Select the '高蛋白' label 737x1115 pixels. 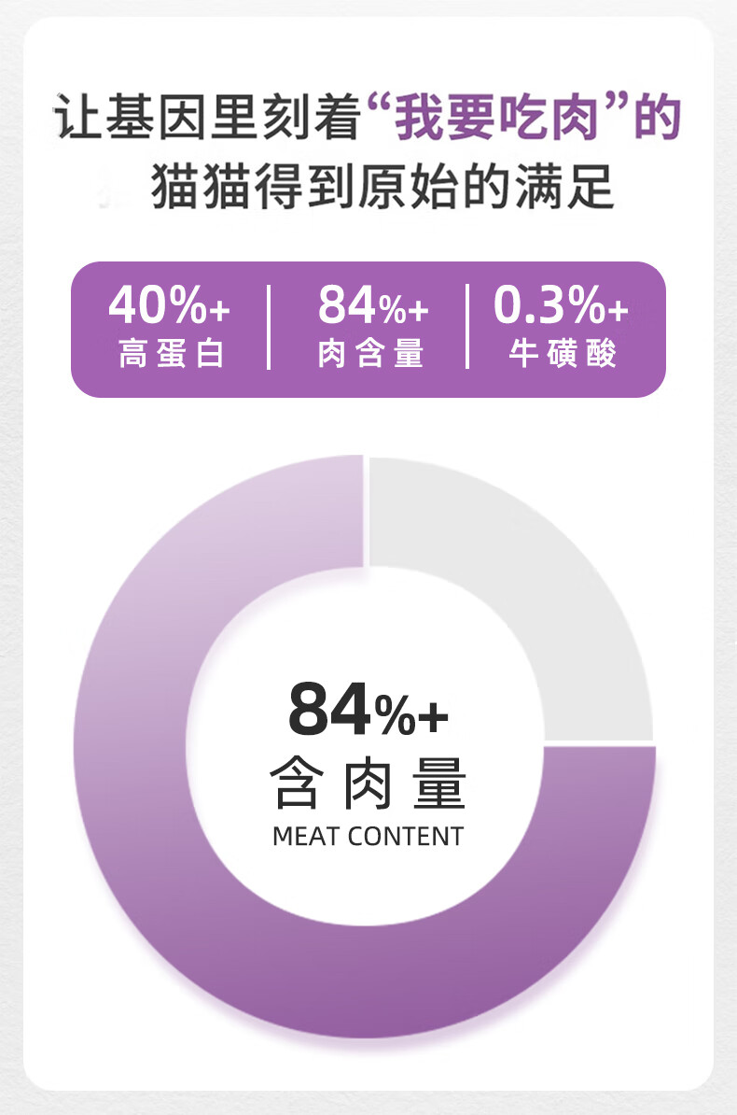(x=172, y=353)
